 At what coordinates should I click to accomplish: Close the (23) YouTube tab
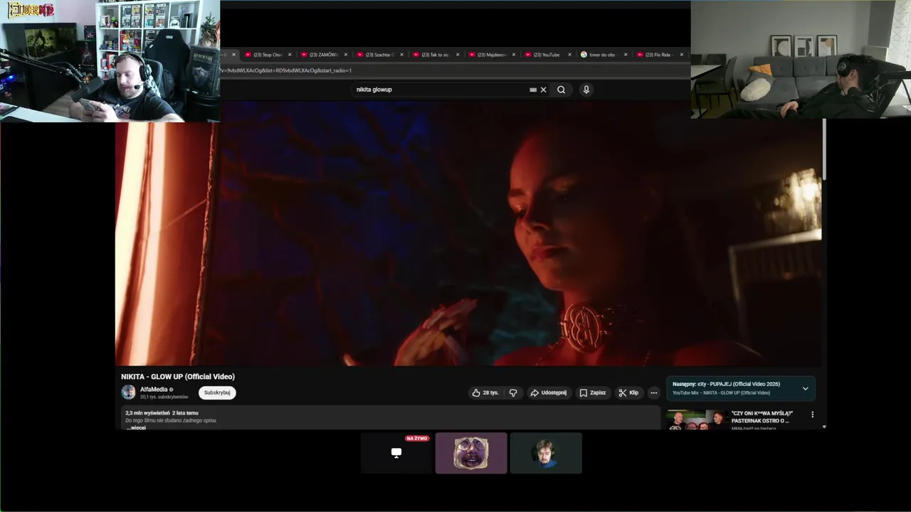coord(569,55)
